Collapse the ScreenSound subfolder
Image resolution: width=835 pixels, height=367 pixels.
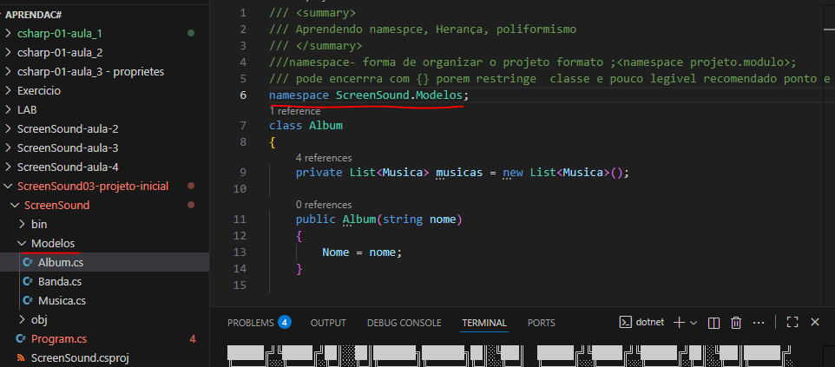coord(15,206)
